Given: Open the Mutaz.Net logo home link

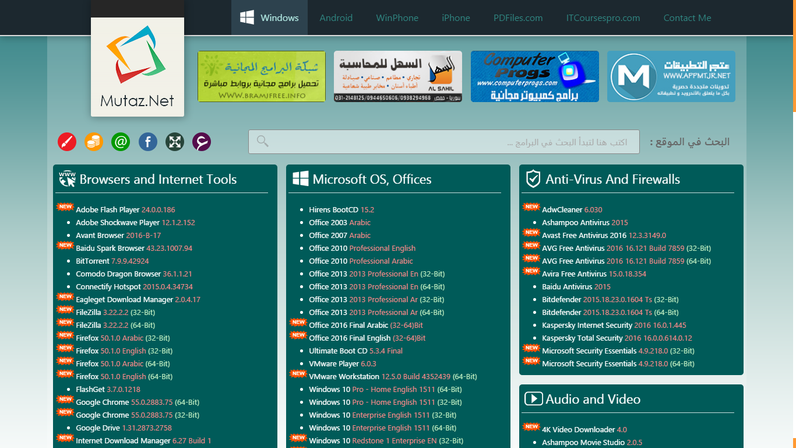Looking at the screenshot, I should tap(138, 66).
